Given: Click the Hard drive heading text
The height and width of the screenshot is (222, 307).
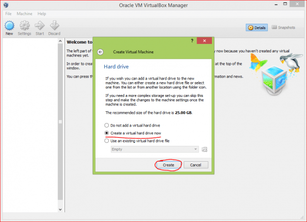Looking at the screenshot, I should point(116,67).
